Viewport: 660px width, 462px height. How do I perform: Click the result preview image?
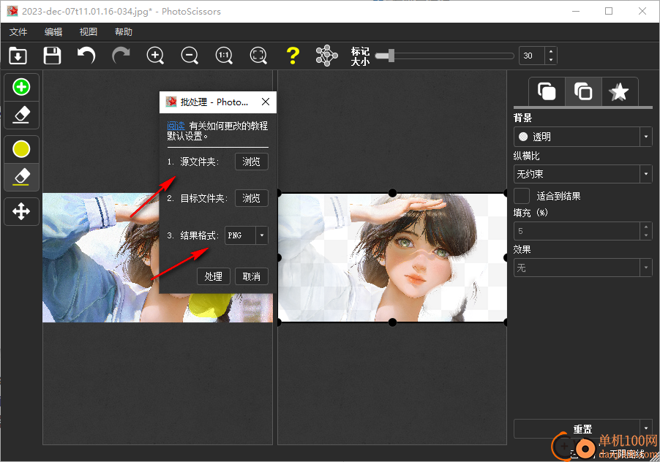point(392,258)
